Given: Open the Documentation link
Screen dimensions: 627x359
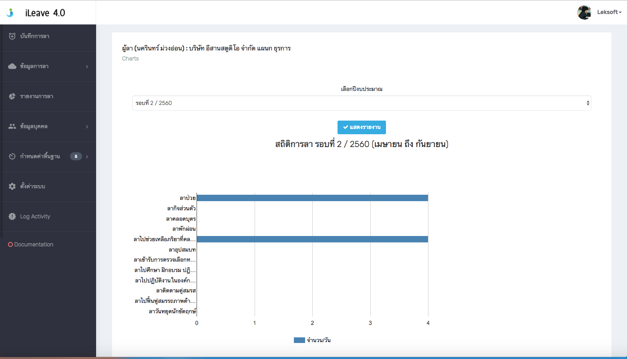Looking at the screenshot, I should pyautogui.click(x=34, y=244).
